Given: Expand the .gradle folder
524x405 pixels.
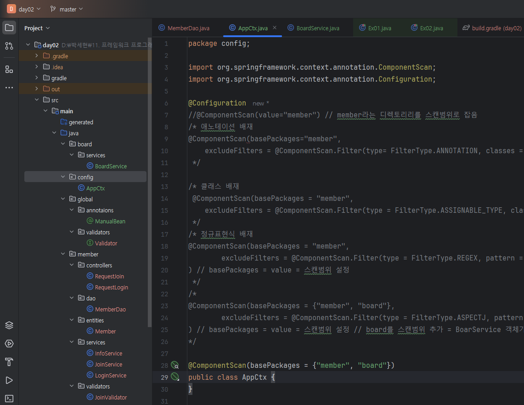Looking at the screenshot, I should (x=37, y=56).
